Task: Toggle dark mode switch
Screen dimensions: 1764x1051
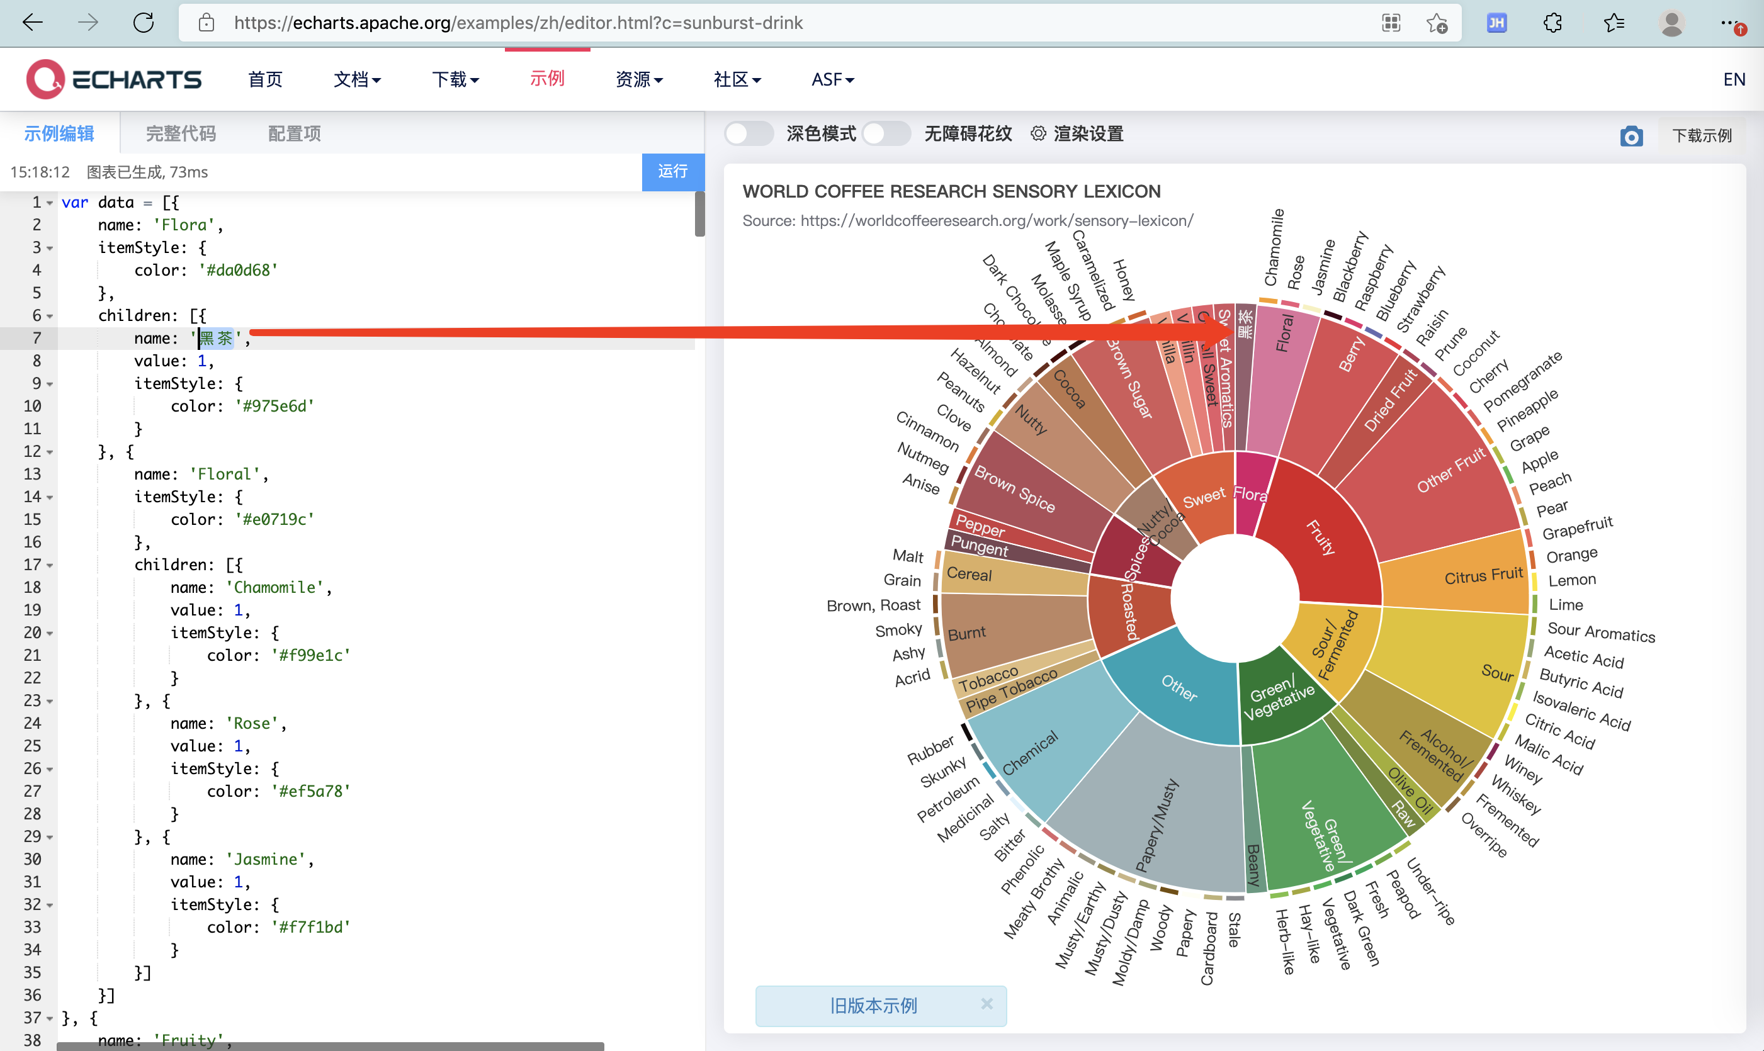Action: [749, 133]
